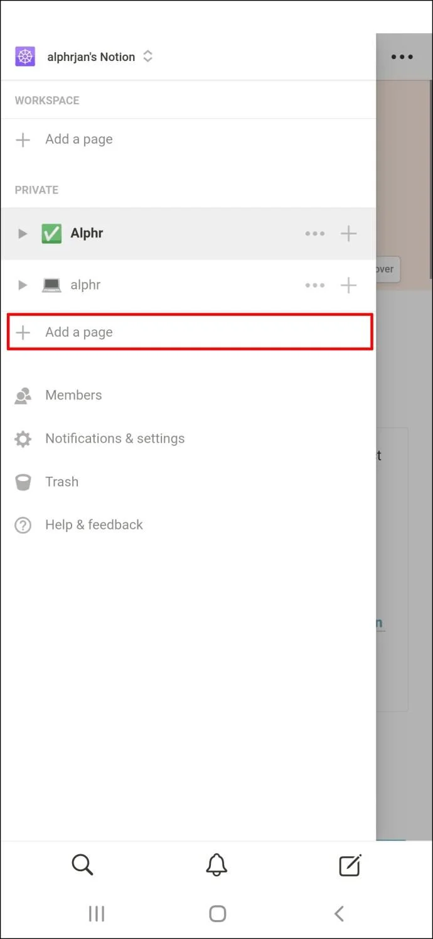Create a new page with the compose icon

pyautogui.click(x=350, y=865)
